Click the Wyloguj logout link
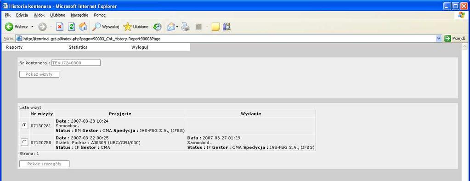Viewport: 470px width, 181px height. 140,47
